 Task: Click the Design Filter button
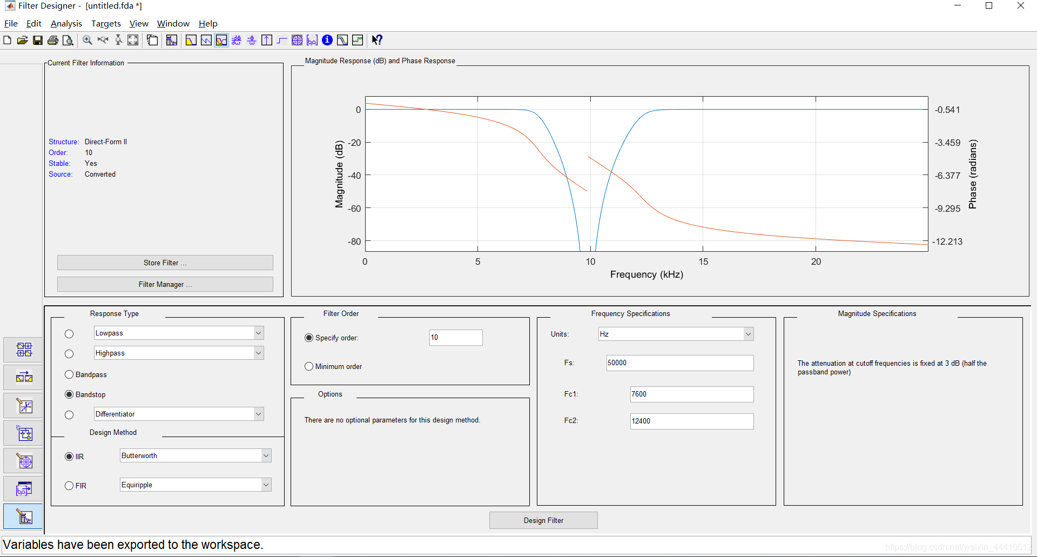[x=543, y=520]
